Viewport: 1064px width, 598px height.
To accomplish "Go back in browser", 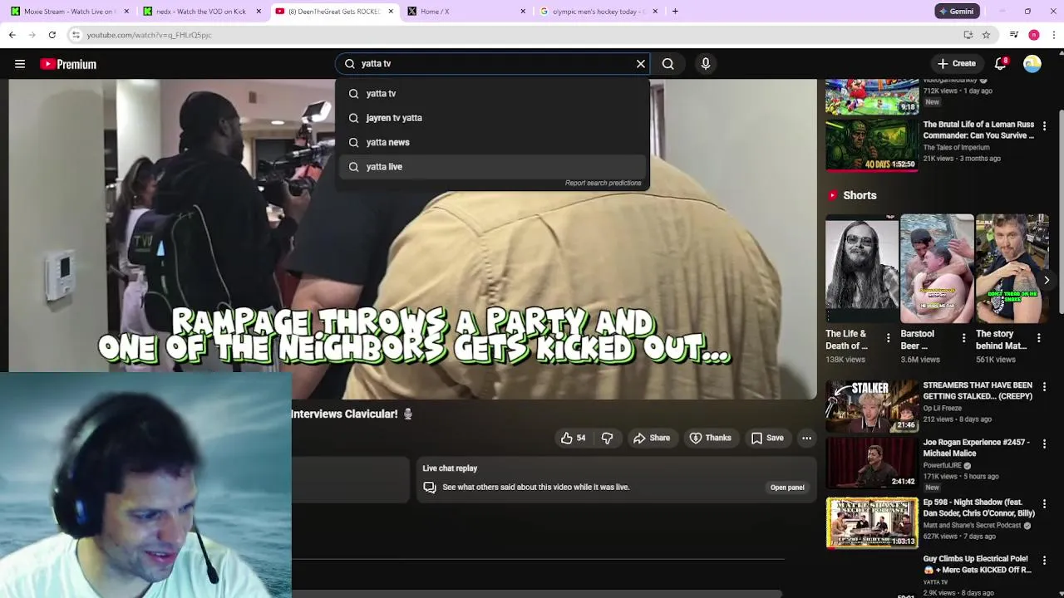I will (x=12, y=35).
